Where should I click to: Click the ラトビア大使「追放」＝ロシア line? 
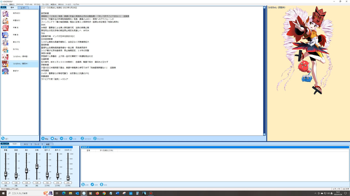(54, 79)
